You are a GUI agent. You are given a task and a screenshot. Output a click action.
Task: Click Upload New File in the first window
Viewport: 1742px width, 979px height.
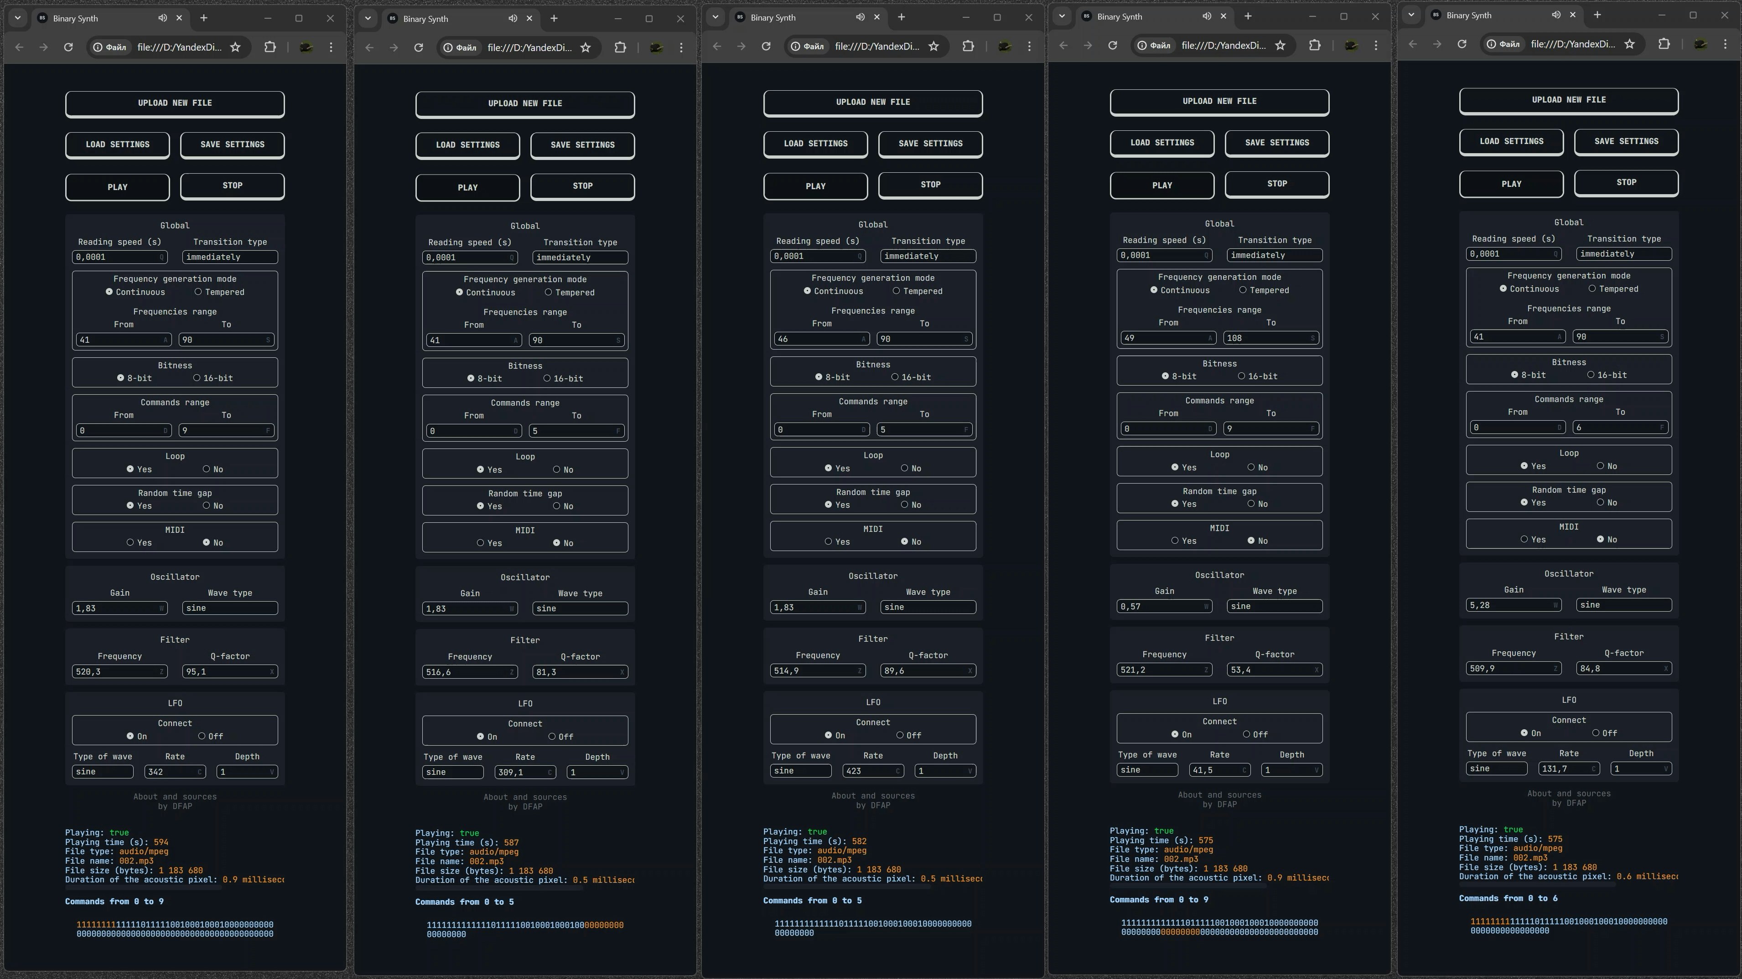pos(175,103)
